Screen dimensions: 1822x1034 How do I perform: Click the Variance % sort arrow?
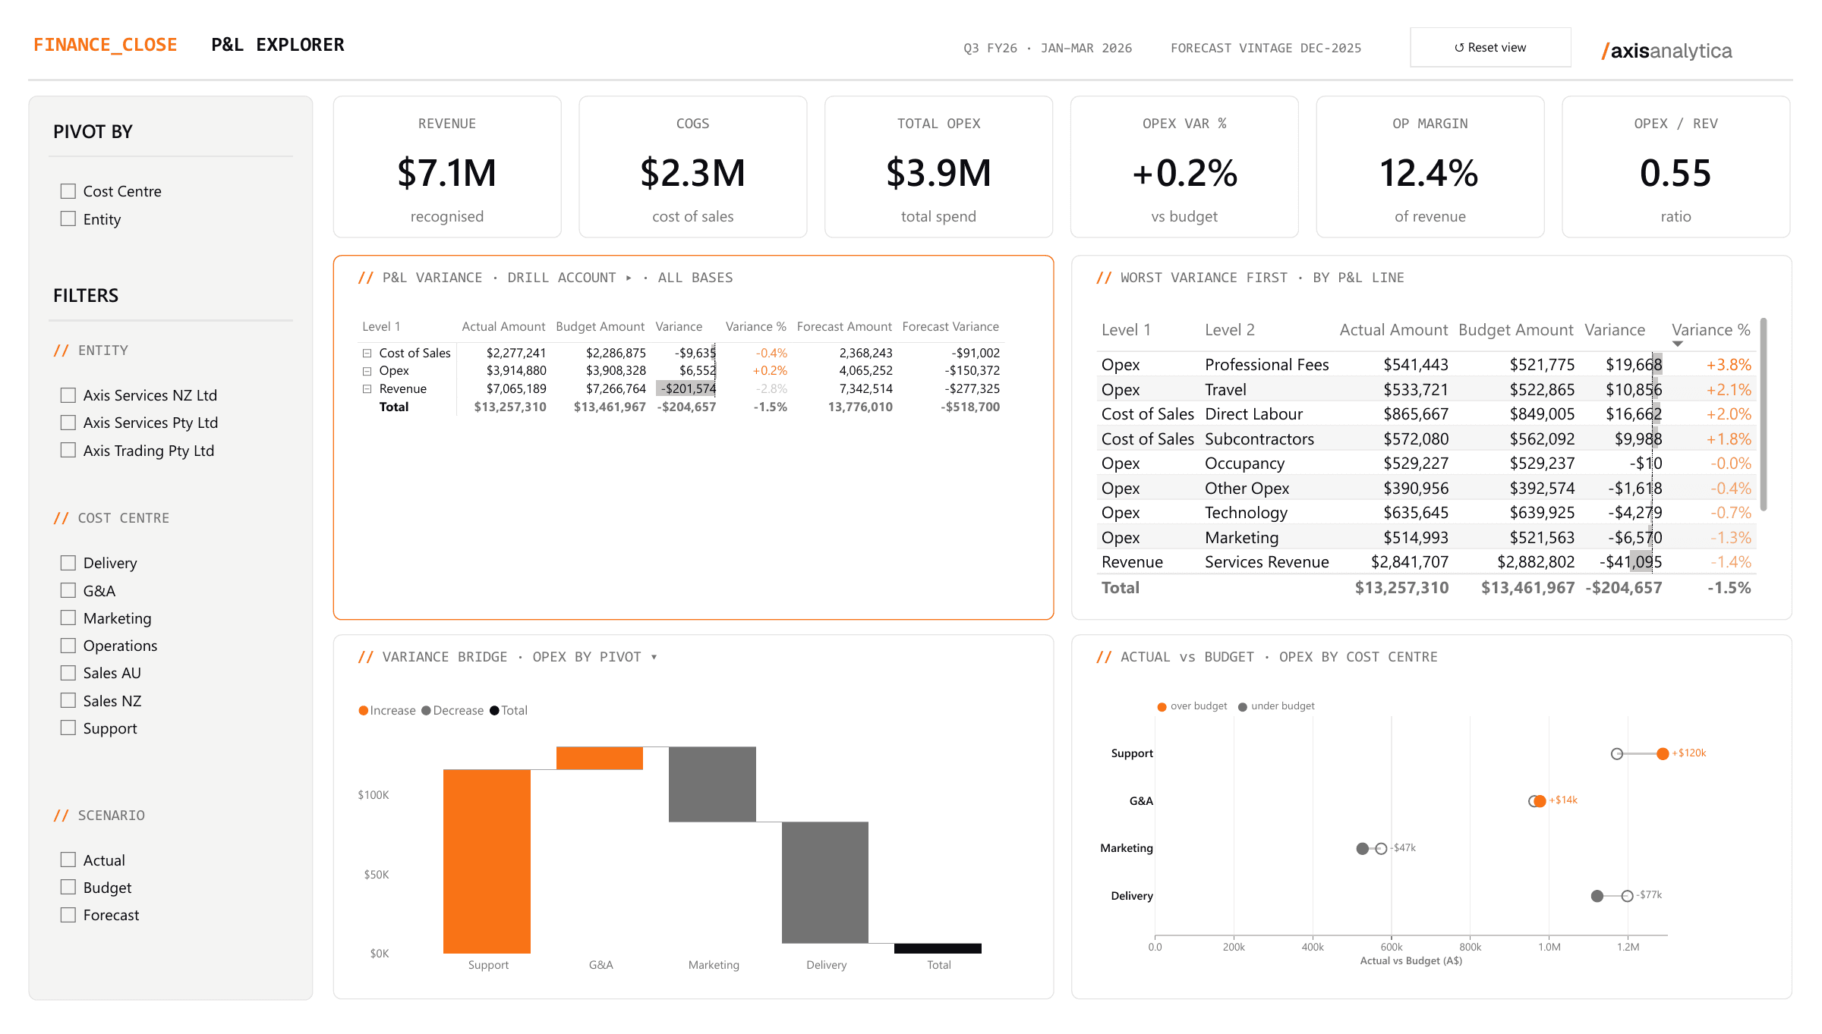(1678, 344)
